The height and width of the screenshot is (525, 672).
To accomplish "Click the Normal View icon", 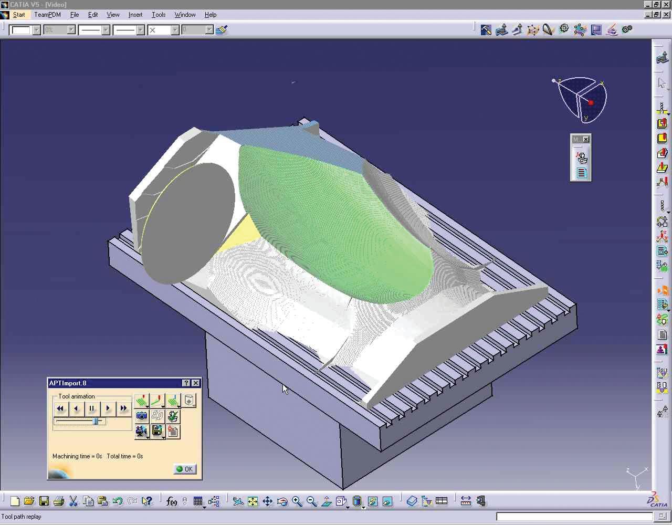I will [x=326, y=501].
